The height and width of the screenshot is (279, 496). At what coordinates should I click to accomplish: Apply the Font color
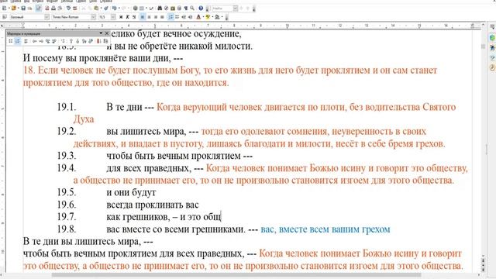[198, 17]
